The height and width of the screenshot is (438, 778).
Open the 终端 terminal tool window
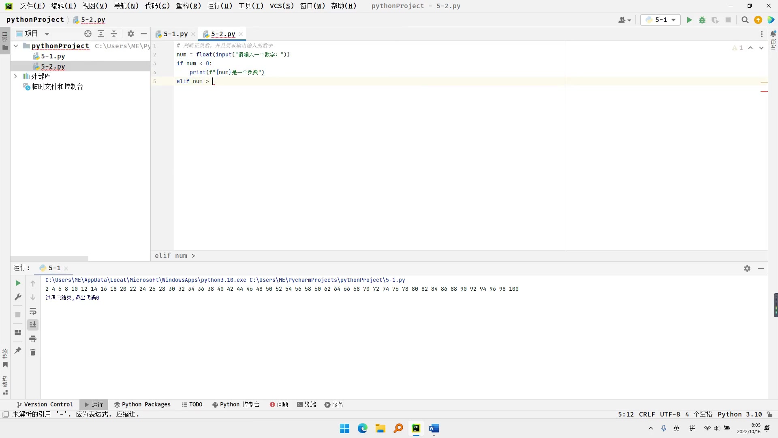(x=306, y=404)
